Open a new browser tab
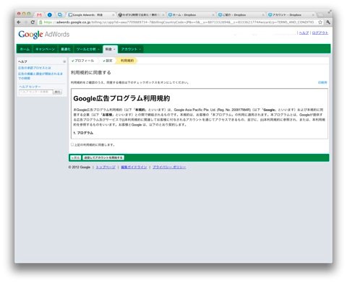The height and width of the screenshot is (283, 347). point(320,15)
